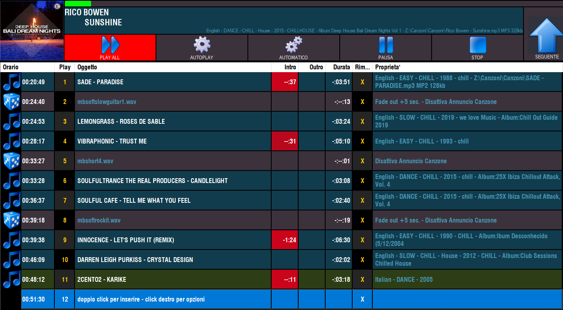Viewport: 563px width, 310px height.
Task: Click mbsoftrockit.wav jingle name
Action: [99, 220]
